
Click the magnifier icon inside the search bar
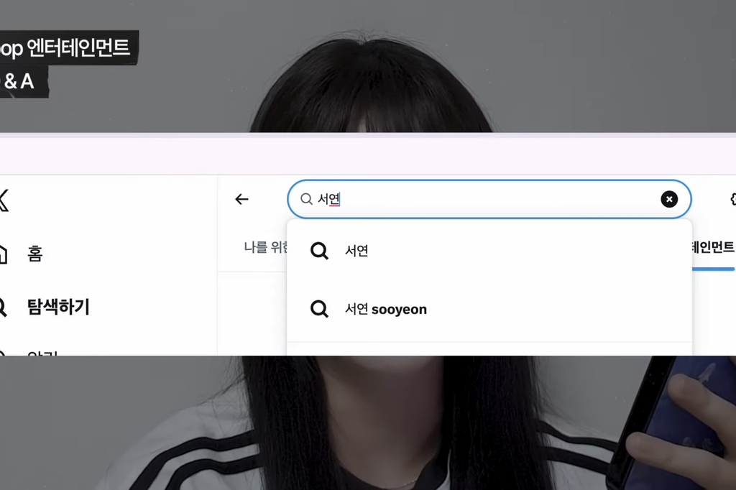pyautogui.click(x=305, y=199)
